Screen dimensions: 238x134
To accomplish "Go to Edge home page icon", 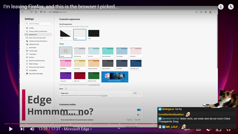I will (36, 12).
